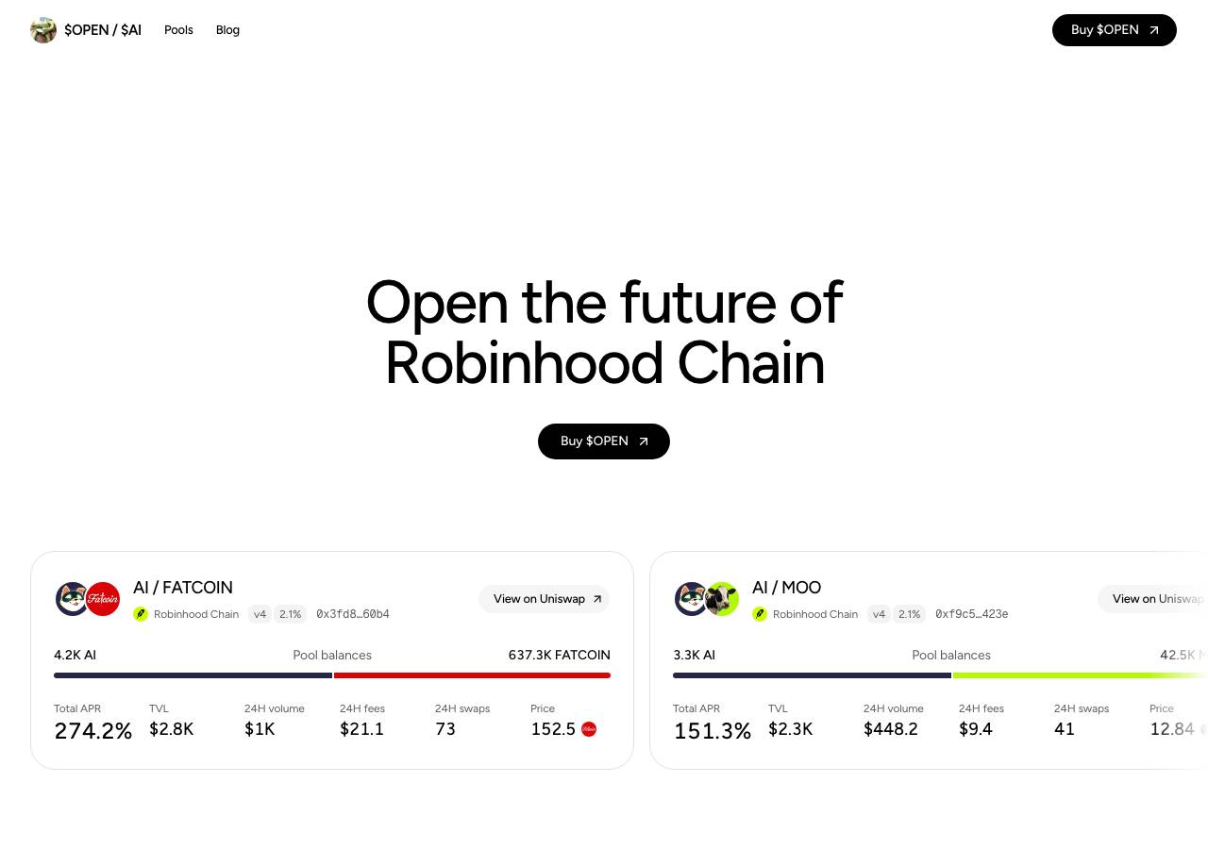
Task: Click the red FATCOIN pool balance bar
Action: point(472,675)
